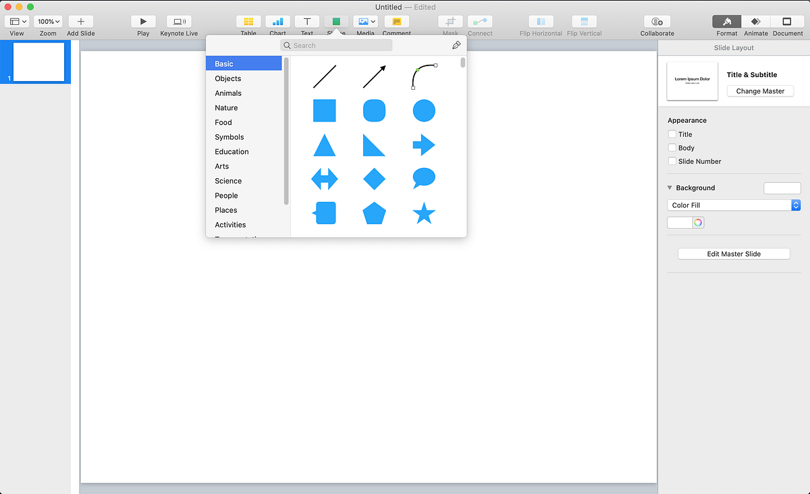Insert the blue circle shape

coord(424,111)
